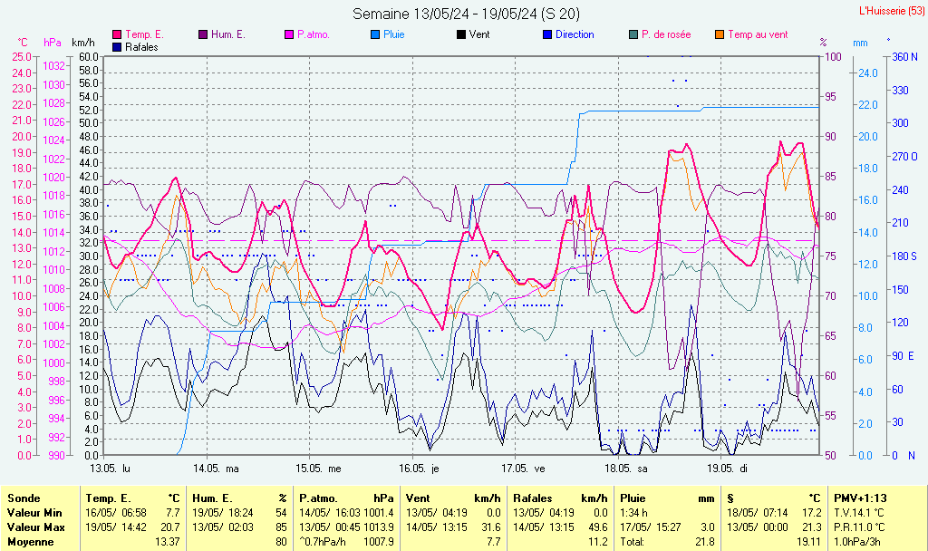This screenshot has width=928, height=551.
Task: Click the Vent table column header
Action: coord(417,498)
